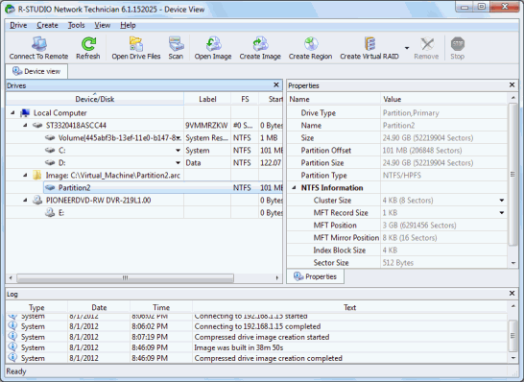Open the Cluster Size value dropdown
The image size is (524, 382).
point(502,201)
